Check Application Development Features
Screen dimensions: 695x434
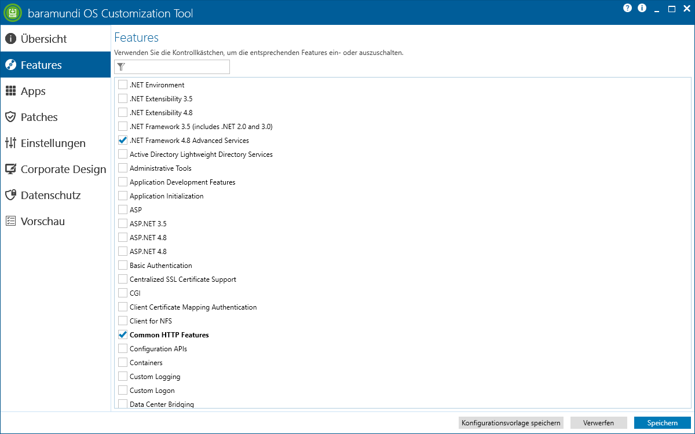pyautogui.click(x=123, y=182)
